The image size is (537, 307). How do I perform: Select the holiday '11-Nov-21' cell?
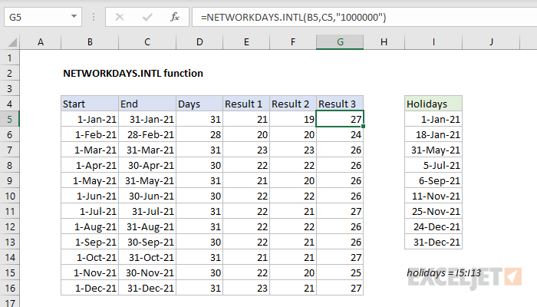pyautogui.click(x=433, y=196)
